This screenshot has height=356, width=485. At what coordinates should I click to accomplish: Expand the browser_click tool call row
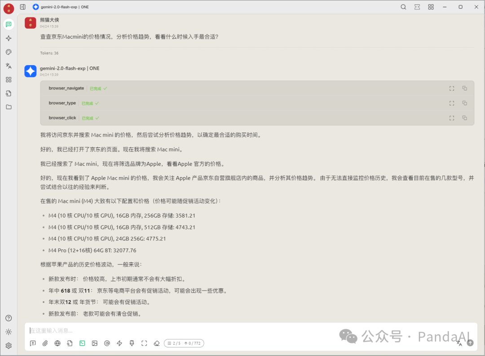click(x=257, y=118)
